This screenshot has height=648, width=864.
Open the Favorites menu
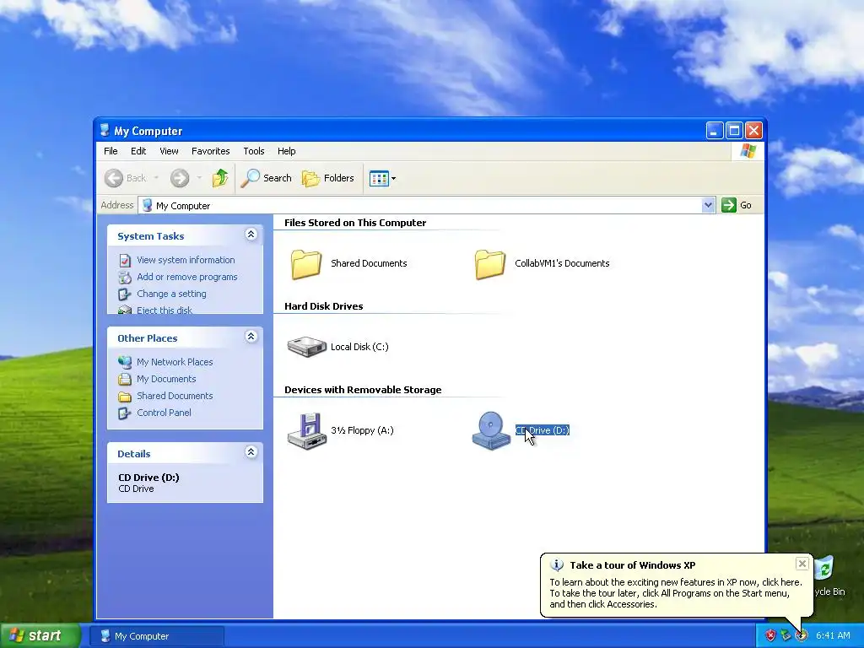point(210,151)
